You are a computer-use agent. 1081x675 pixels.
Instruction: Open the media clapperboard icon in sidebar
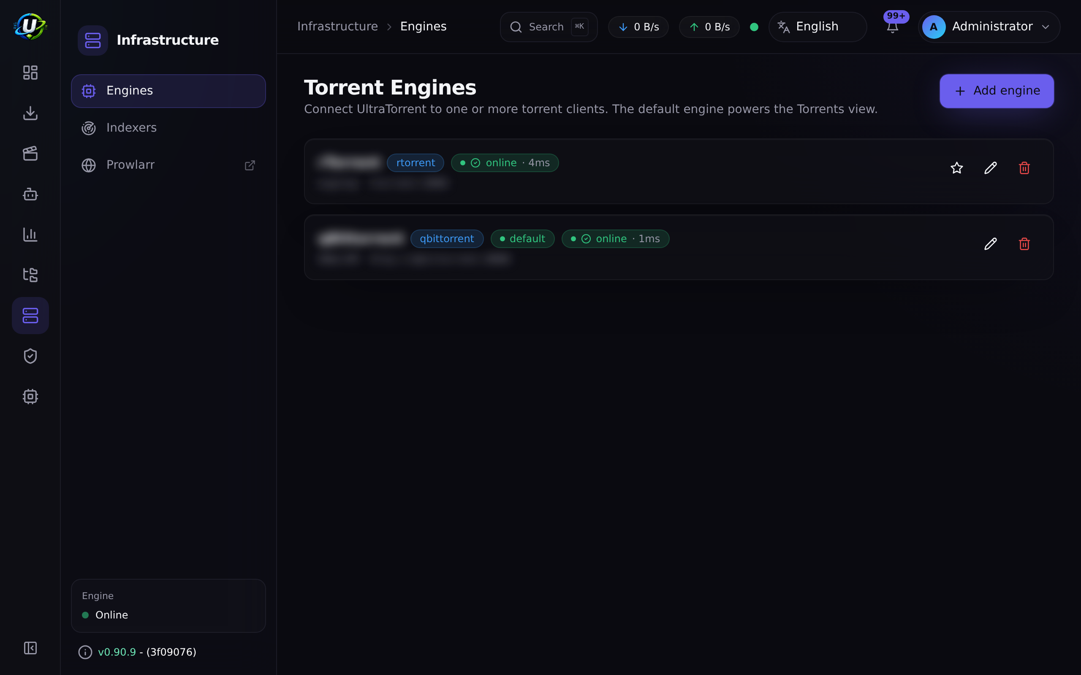pos(30,154)
